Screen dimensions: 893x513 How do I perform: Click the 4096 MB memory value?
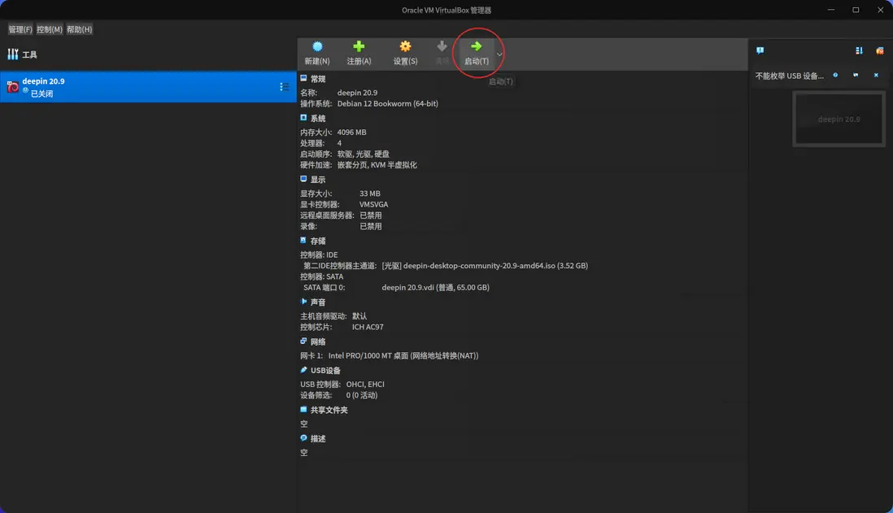351,132
